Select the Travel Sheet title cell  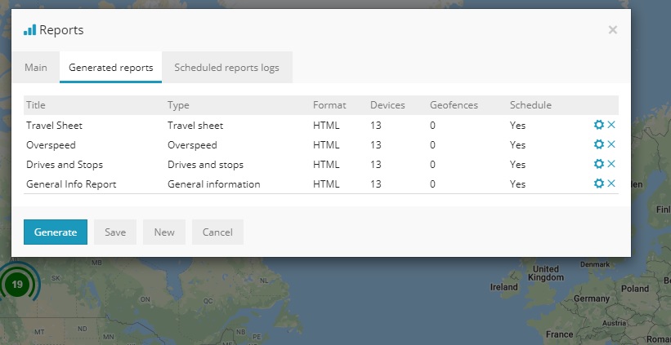[54, 125]
